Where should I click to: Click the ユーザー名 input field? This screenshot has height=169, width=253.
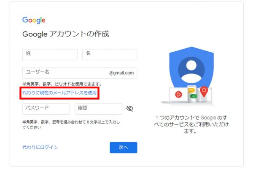[x=80, y=73]
